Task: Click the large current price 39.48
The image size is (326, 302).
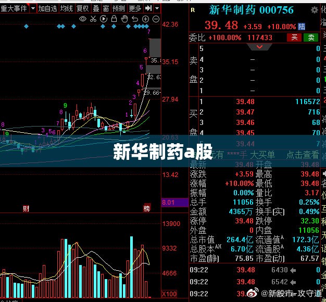Action: [221, 26]
